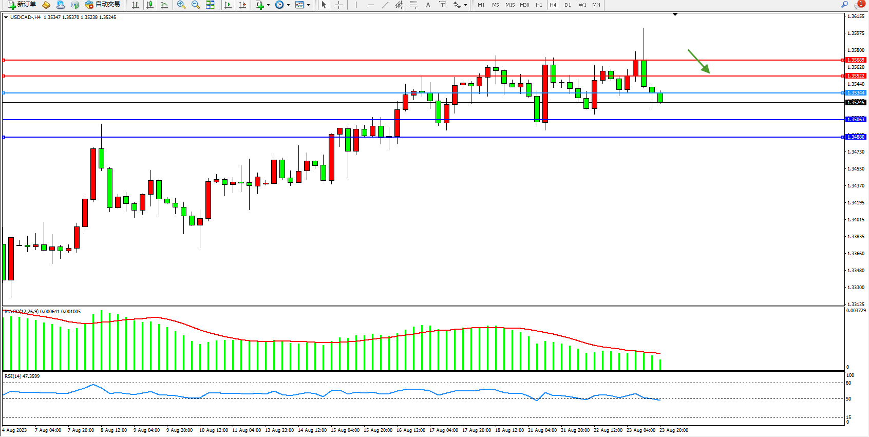
Task: Zoom out on the chart
Action: point(196,5)
